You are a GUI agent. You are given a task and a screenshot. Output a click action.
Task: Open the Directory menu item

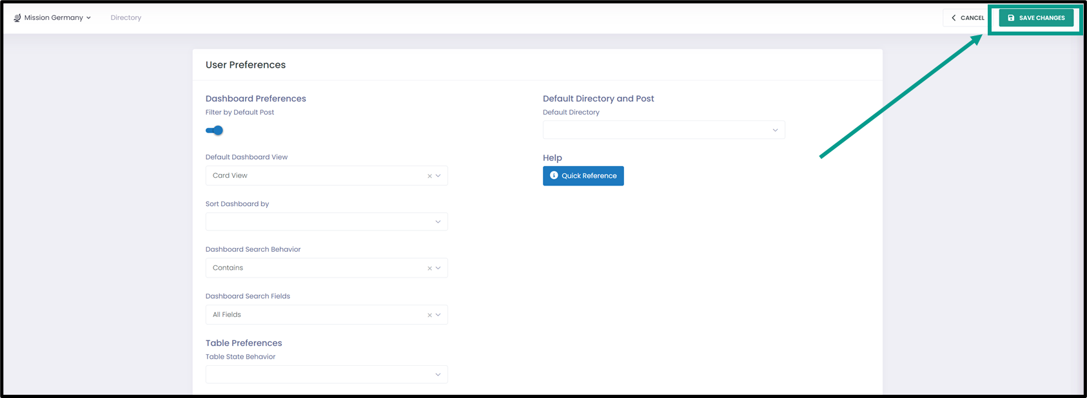[126, 18]
